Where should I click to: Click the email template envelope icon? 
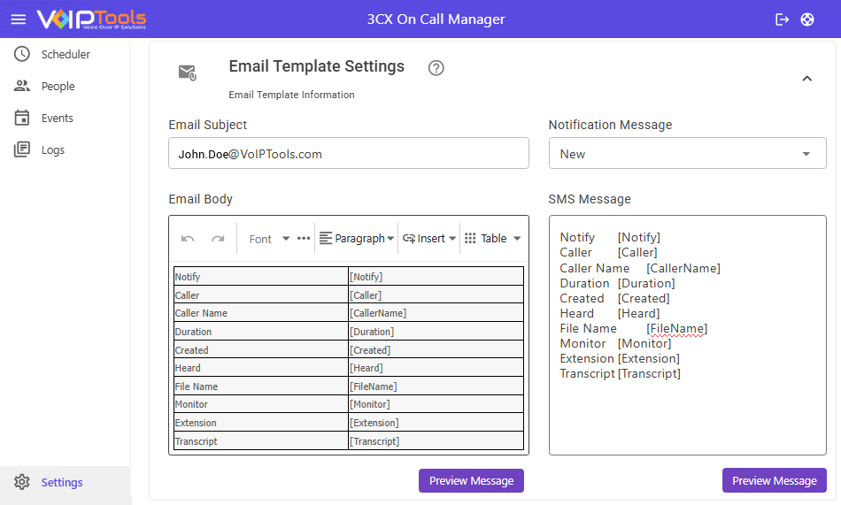point(187,73)
